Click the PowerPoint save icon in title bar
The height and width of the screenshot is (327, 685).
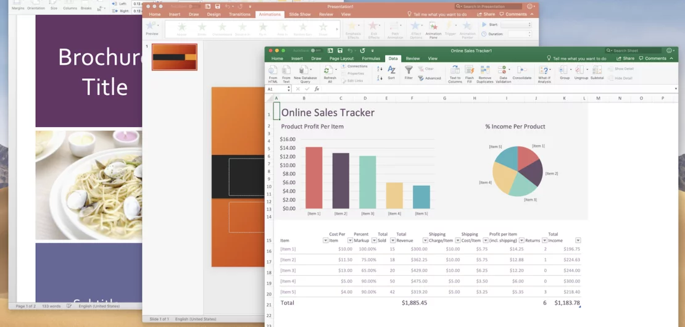(217, 7)
